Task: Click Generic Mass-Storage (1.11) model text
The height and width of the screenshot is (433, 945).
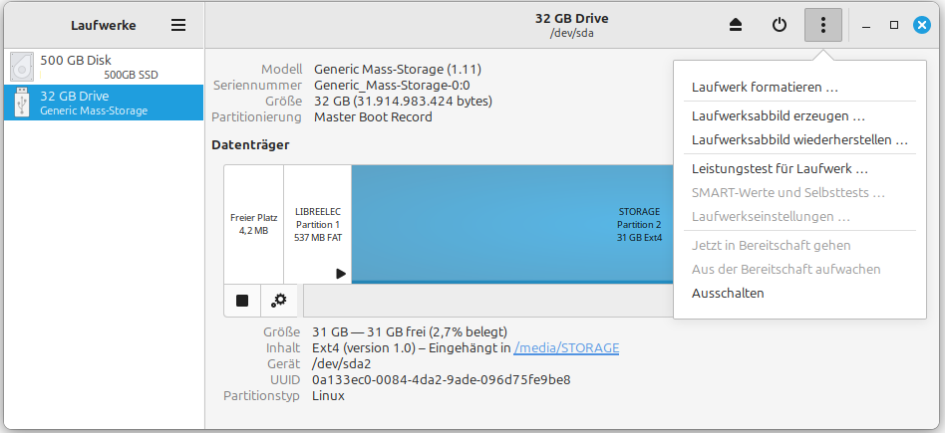Action: (x=398, y=70)
